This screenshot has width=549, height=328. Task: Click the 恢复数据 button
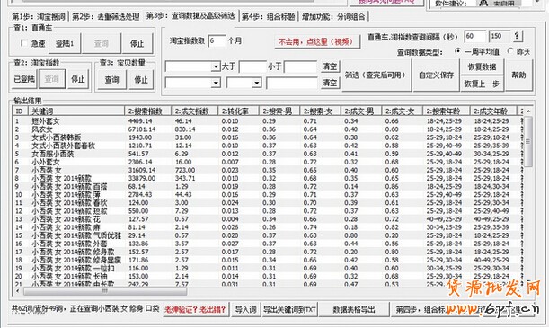pos(482,66)
